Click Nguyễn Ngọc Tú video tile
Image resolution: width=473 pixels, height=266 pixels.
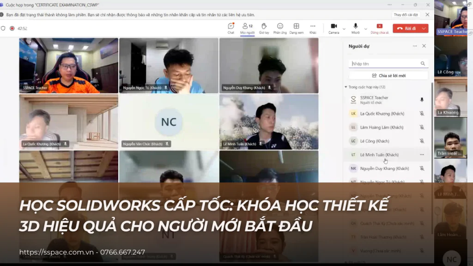point(169,66)
